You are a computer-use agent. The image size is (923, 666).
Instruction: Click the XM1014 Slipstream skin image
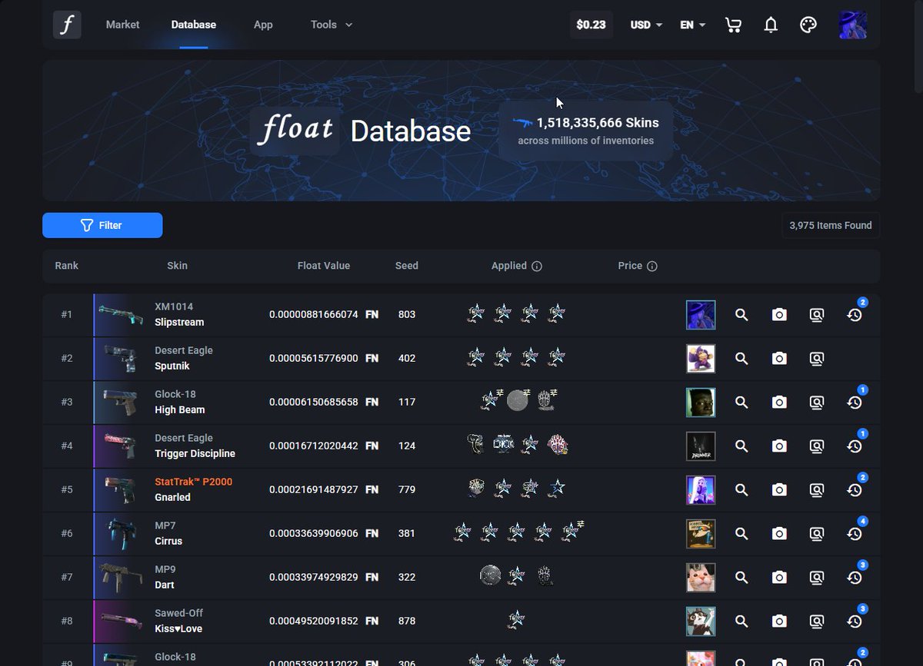121,315
